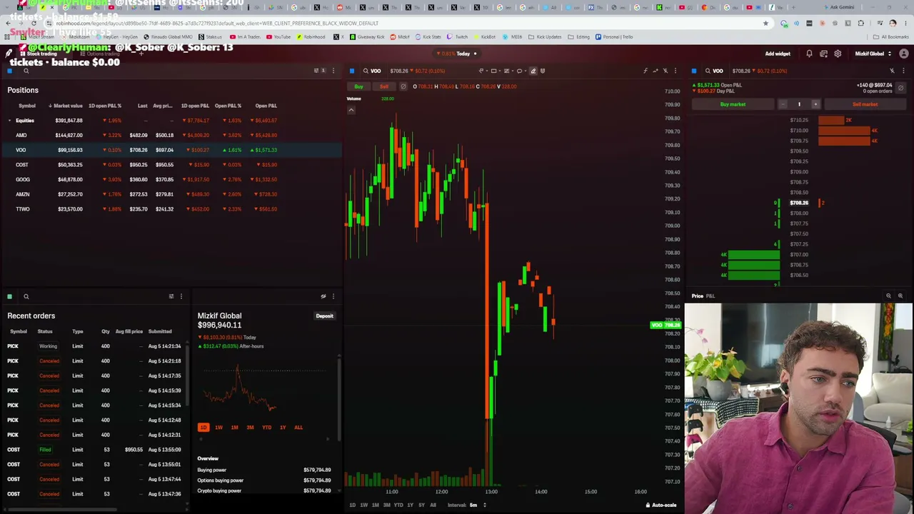914x514 pixels.
Task: Bookmark this page with the star icon
Action: coord(765,23)
